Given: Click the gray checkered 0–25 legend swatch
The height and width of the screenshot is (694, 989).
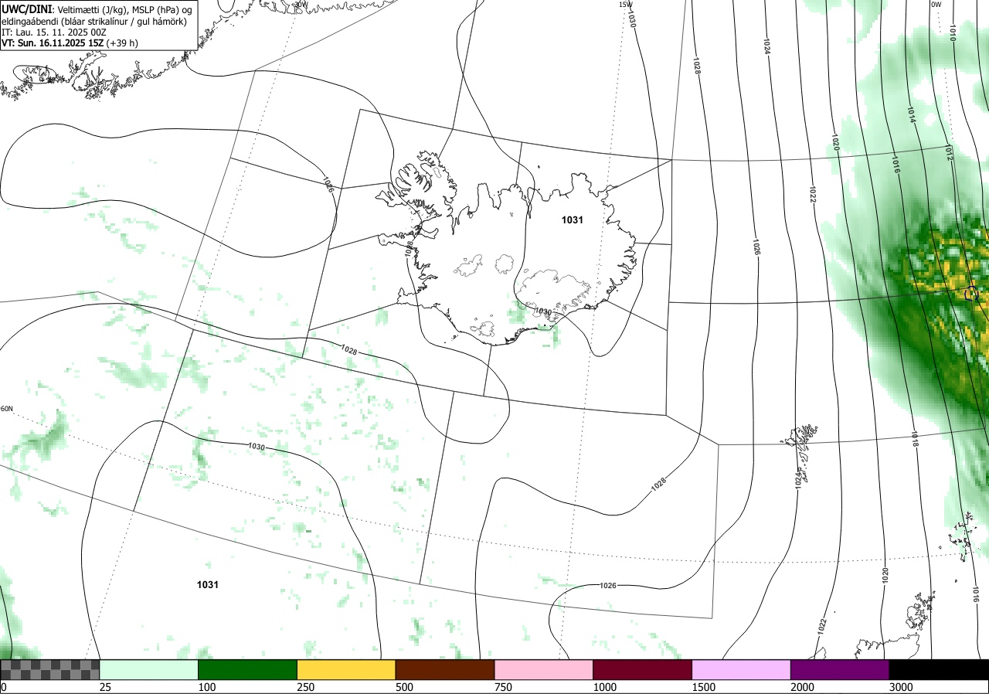Looking at the screenshot, I should pyautogui.click(x=50, y=669).
